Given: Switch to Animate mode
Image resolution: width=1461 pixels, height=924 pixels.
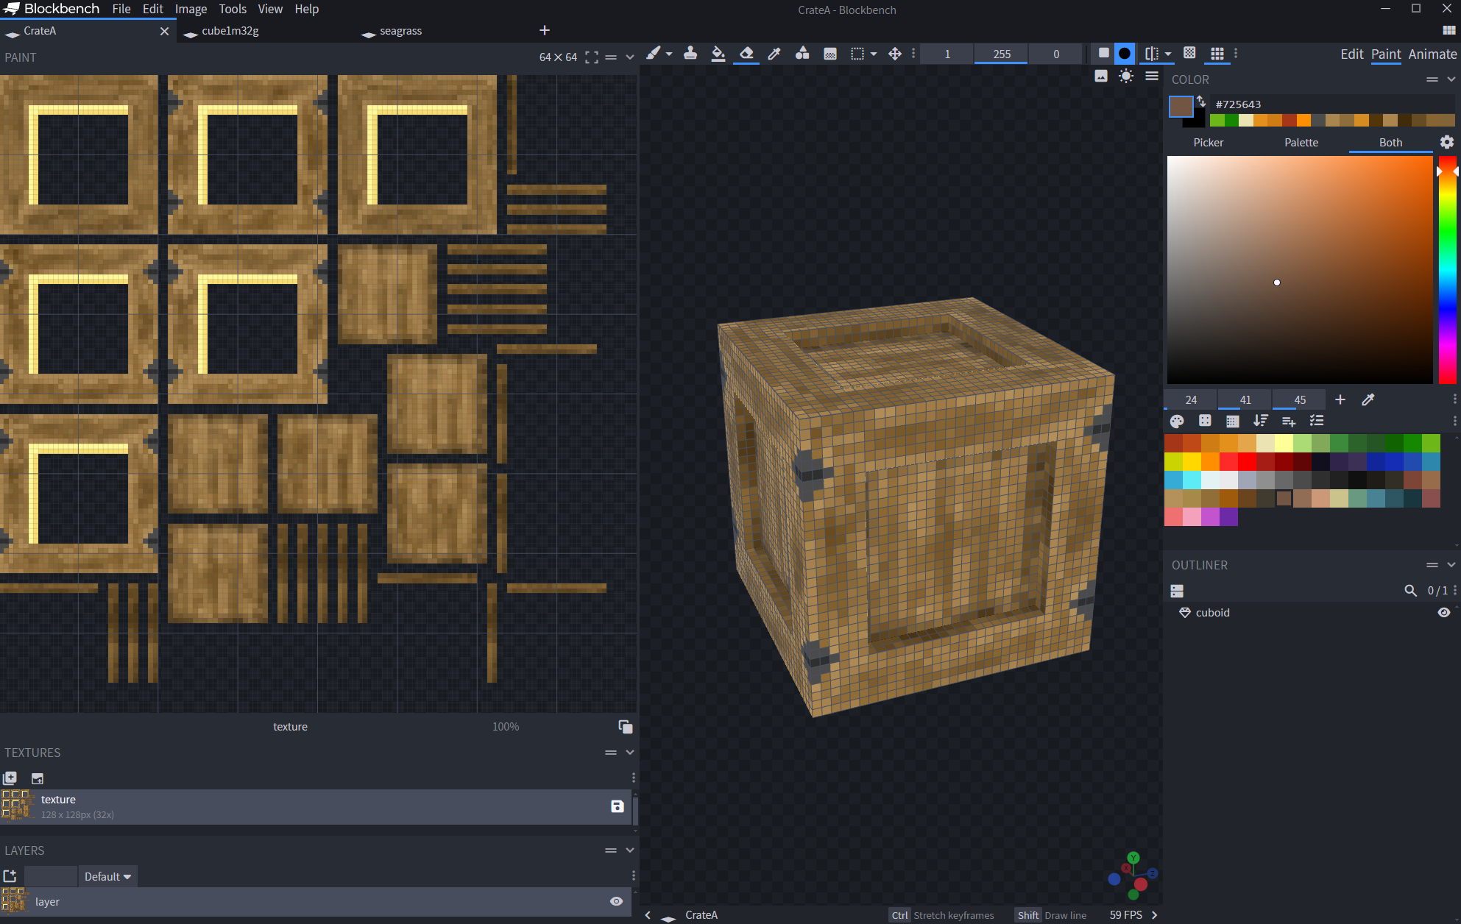Looking at the screenshot, I should point(1432,54).
